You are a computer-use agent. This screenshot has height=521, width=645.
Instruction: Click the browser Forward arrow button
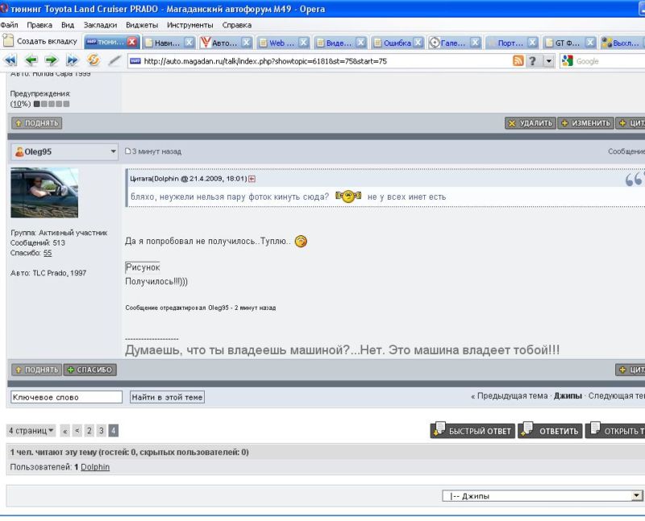click(51, 60)
